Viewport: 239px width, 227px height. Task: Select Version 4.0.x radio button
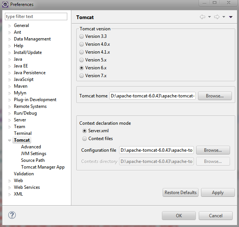tap(82, 44)
